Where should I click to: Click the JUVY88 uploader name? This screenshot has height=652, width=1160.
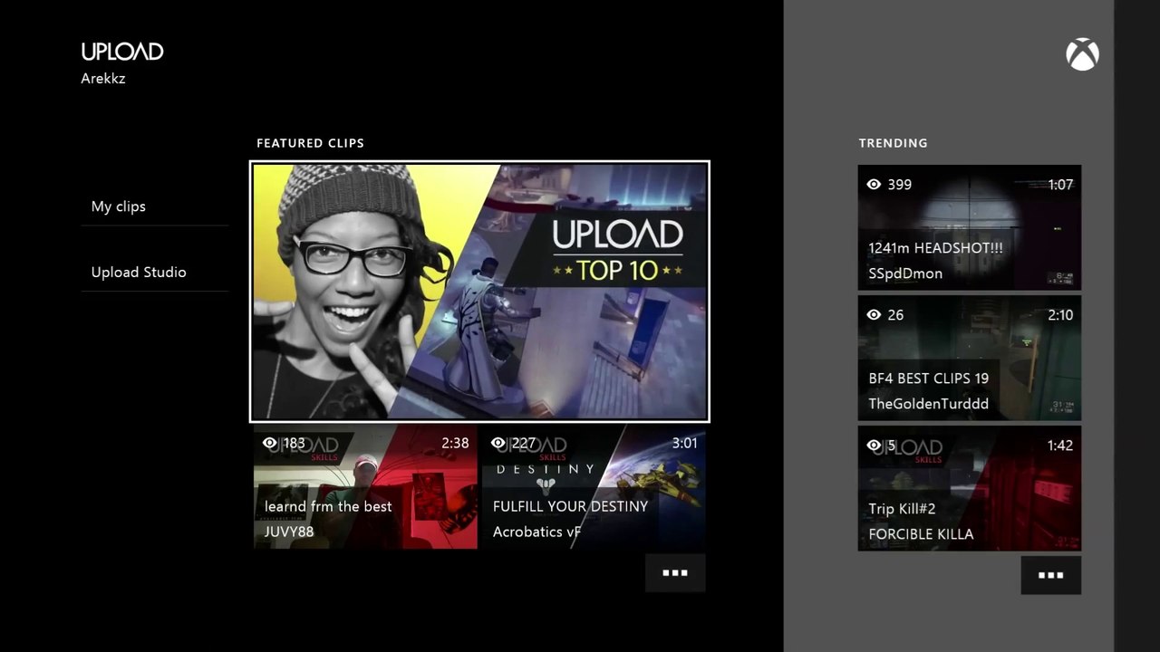(289, 532)
